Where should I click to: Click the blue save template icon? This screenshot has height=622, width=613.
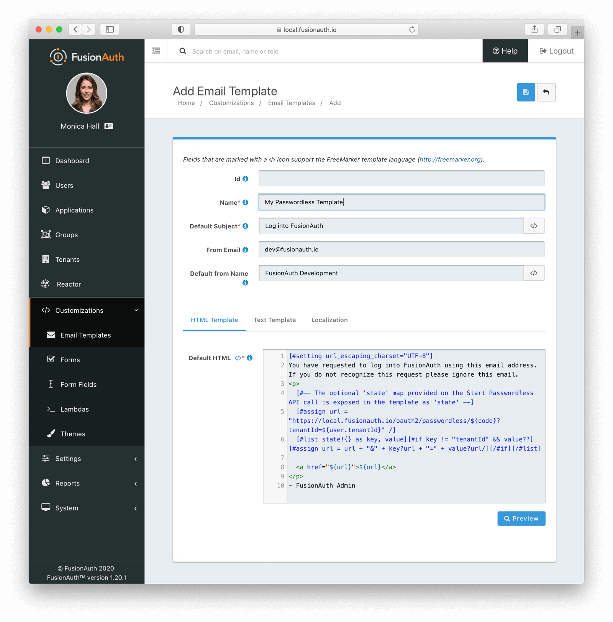[x=526, y=92]
